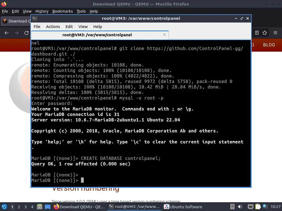Click the 'Query OK, 1 row affected' line
This screenshot has height=211, width=282.
(x=81, y=164)
